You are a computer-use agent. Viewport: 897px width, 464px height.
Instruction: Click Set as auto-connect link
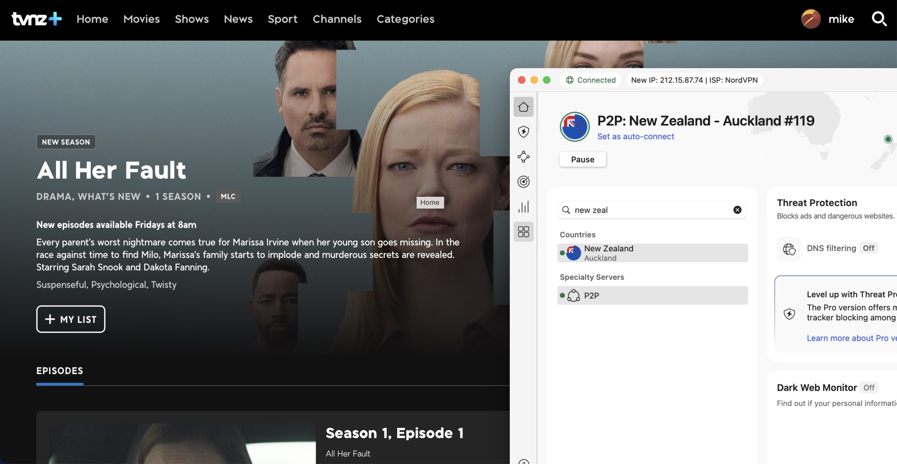[635, 136]
